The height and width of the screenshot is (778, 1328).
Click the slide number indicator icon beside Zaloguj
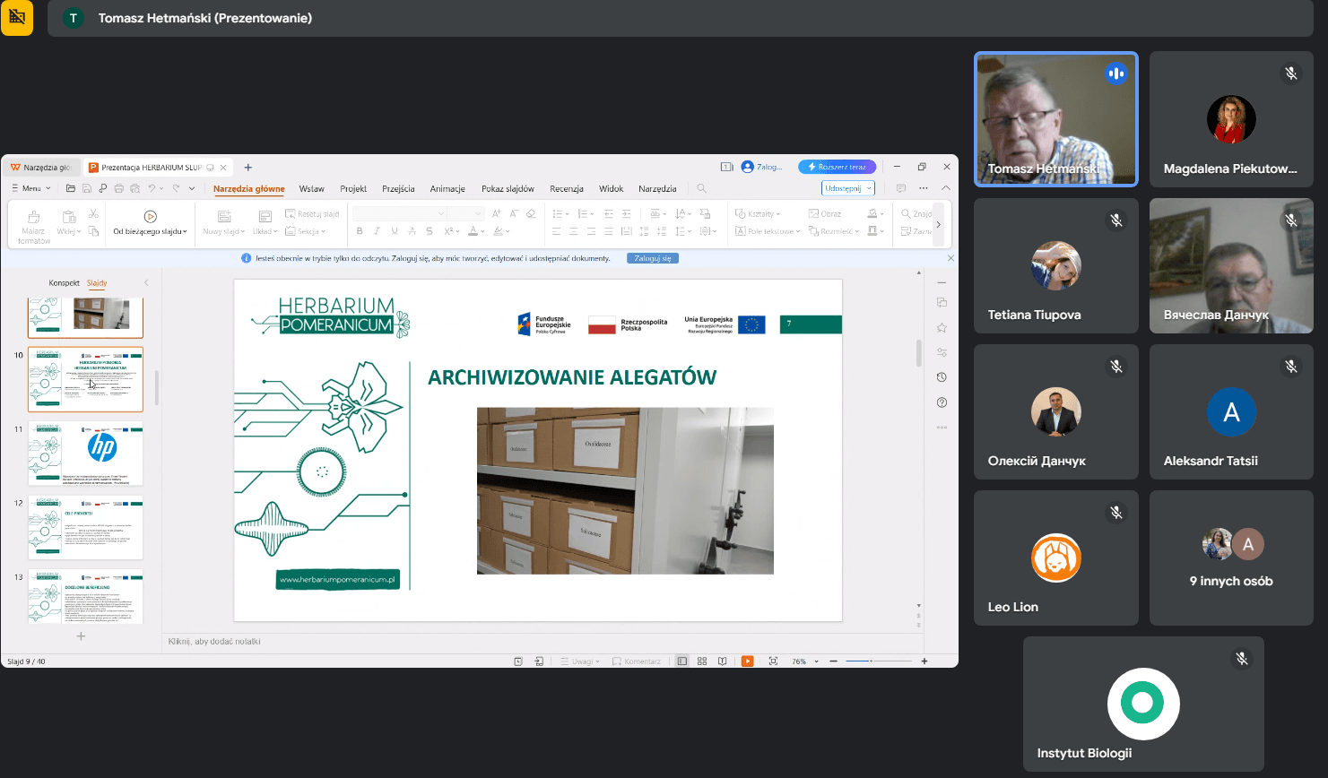coord(727,167)
